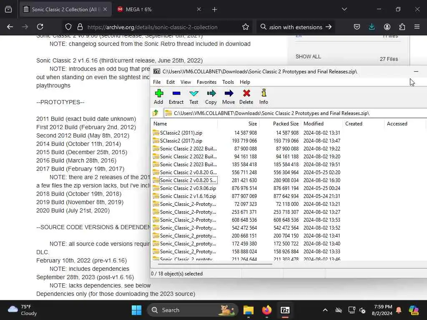Run Test on the archive
Image resolution: width=427 pixels, height=320 pixels.
[193, 97]
